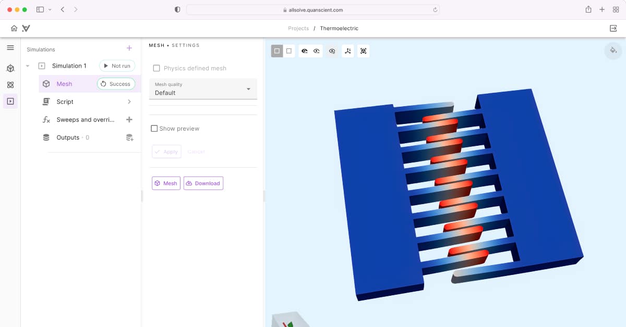Activate the dashed box selection tool

point(289,51)
